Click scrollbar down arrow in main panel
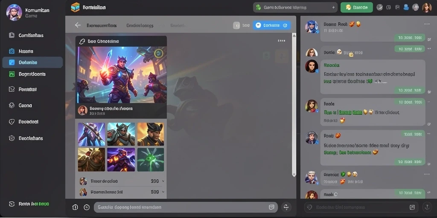This screenshot has width=437, height=218. point(294,174)
